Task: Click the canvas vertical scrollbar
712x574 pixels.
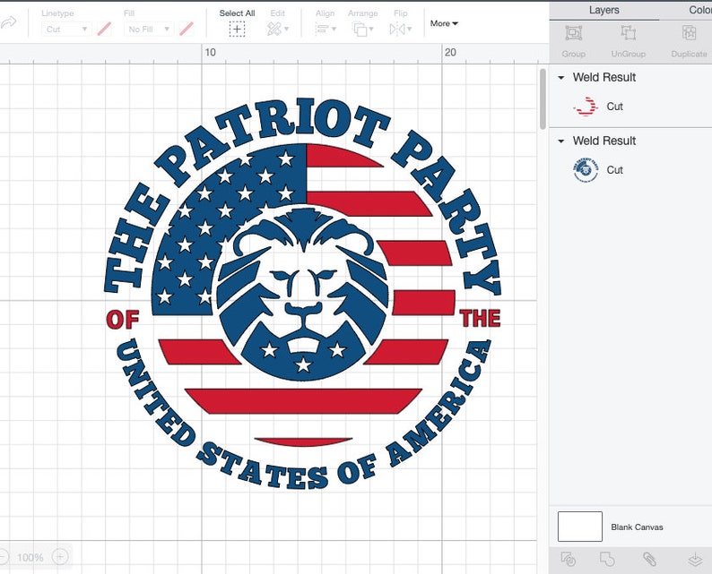Action: coord(543,99)
